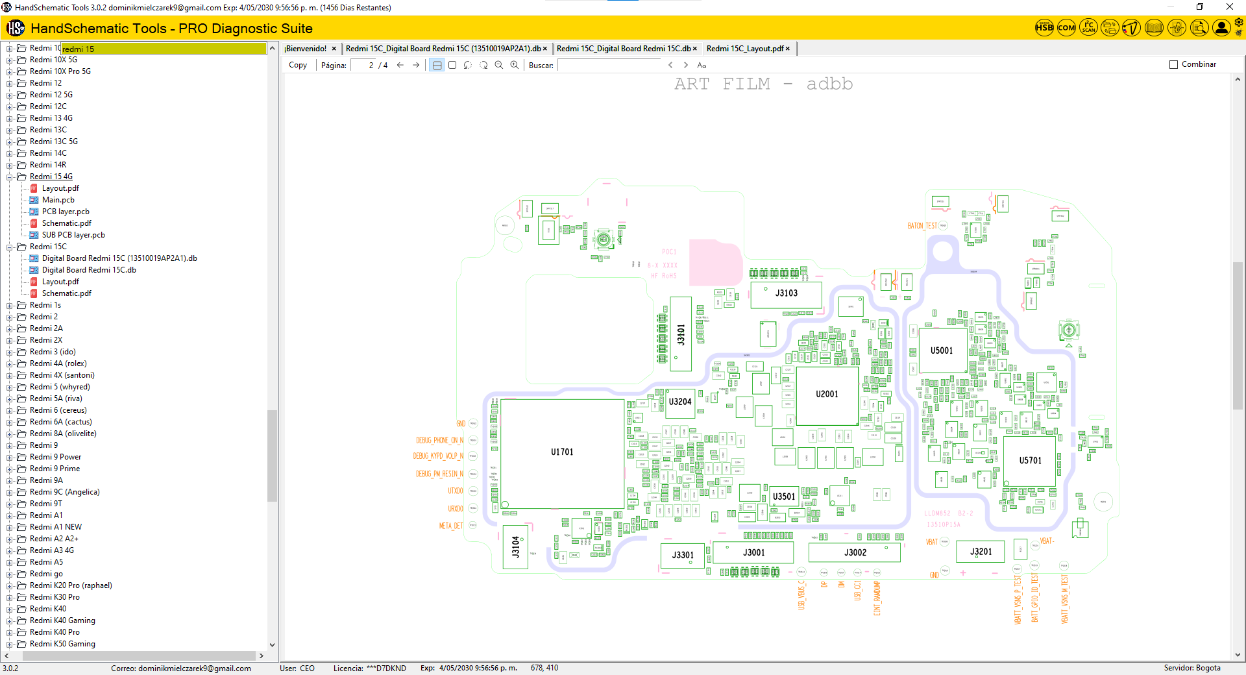Open the folder sync/transfer icon
Image resolution: width=1246 pixels, height=675 pixels.
coord(1110,28)
